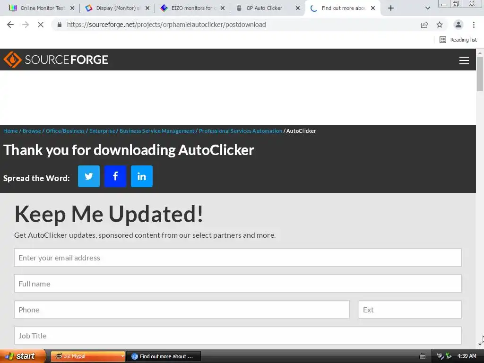Close the Online Monitor Test tab
Viewport: 484px width, 363px height.
(72, 9)
